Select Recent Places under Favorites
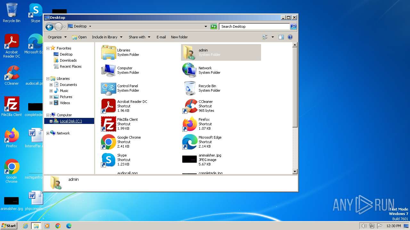 click(x=70, y=66)
